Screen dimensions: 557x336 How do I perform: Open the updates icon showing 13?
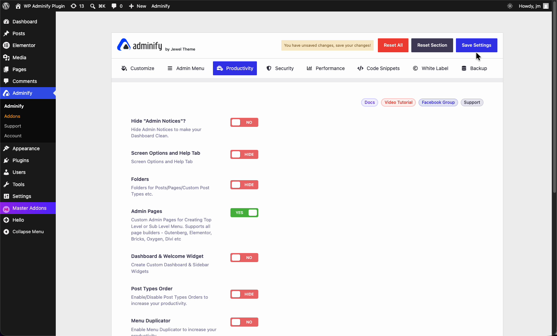pyautogui.click(x=74, y=6)
